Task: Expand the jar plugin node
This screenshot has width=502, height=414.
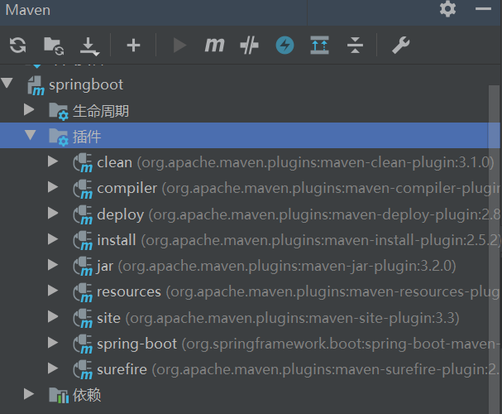Action: [x=53, y=265]
